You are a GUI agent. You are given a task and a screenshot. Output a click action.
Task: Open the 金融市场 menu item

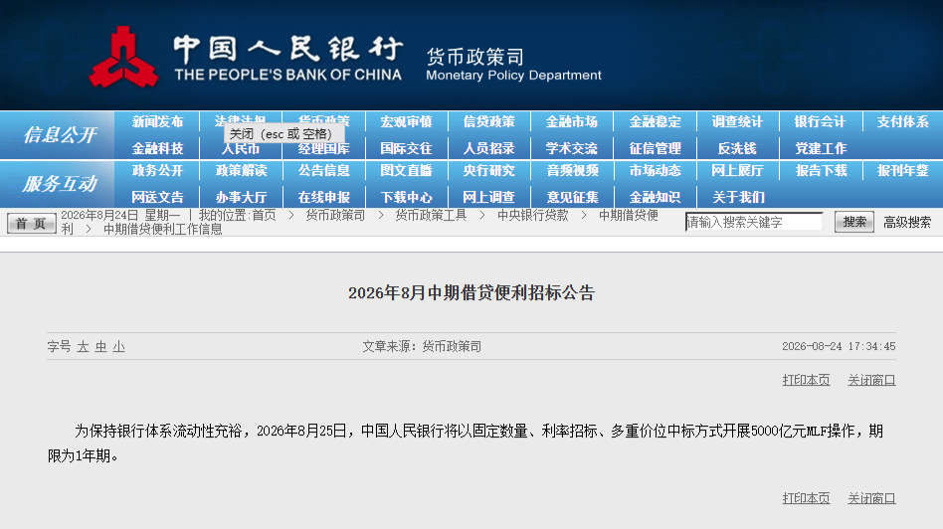(572, 122)
